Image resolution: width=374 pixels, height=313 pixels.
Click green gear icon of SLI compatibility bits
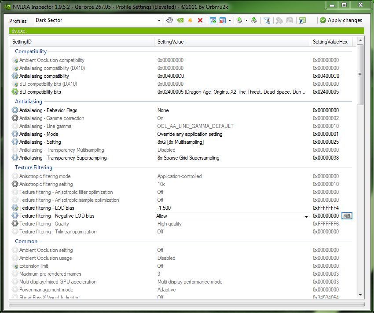point(15,92)
